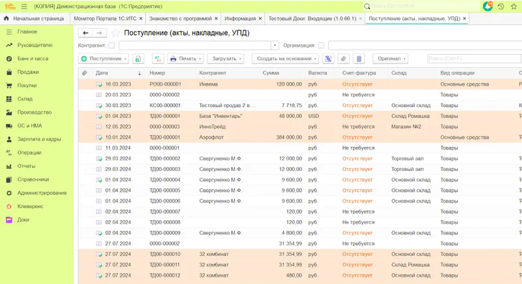The height and width of the screenshot is (284, 522).
Task: Expand the Контрагент filter dropdown arrow
Action: tap(276, 46)
